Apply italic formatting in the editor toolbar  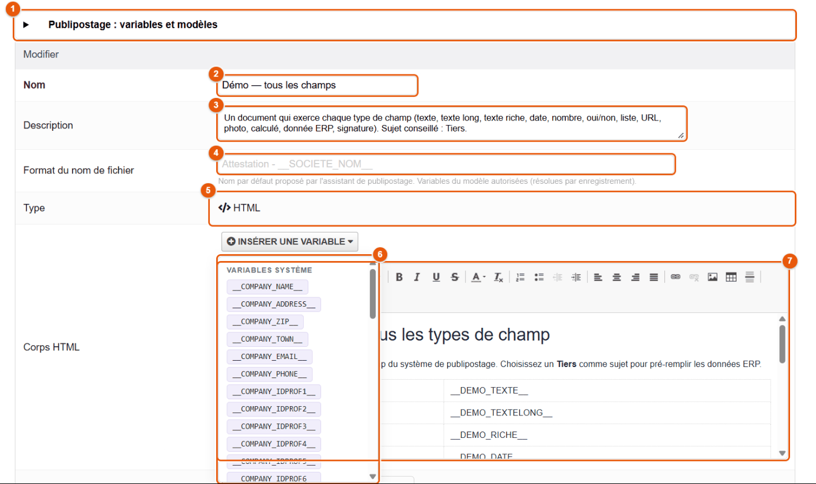417,277
